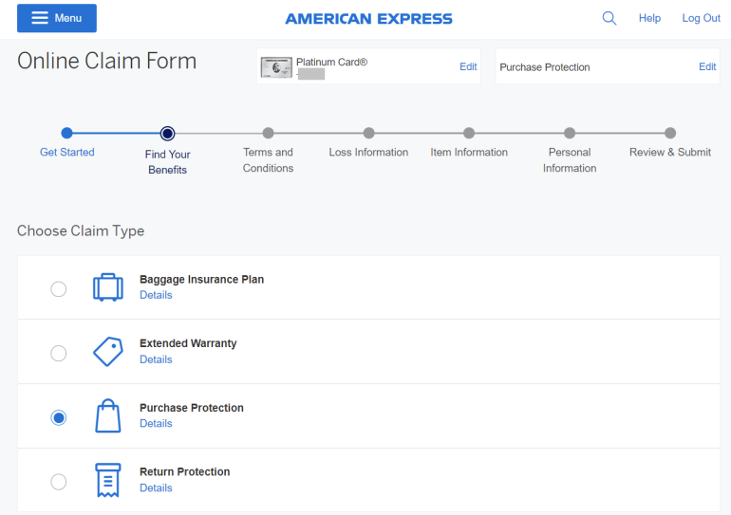Click the Extended Warranty tag icon
This screenshot has width=731, height=515.
coord(108,352)
